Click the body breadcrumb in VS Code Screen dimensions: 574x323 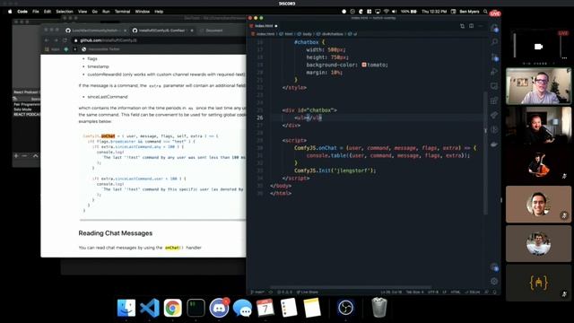coord(305,34)
